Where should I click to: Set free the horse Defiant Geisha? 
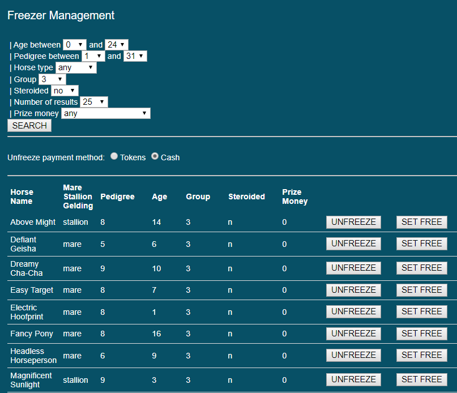pyautogui.click(x=421, y=244)
